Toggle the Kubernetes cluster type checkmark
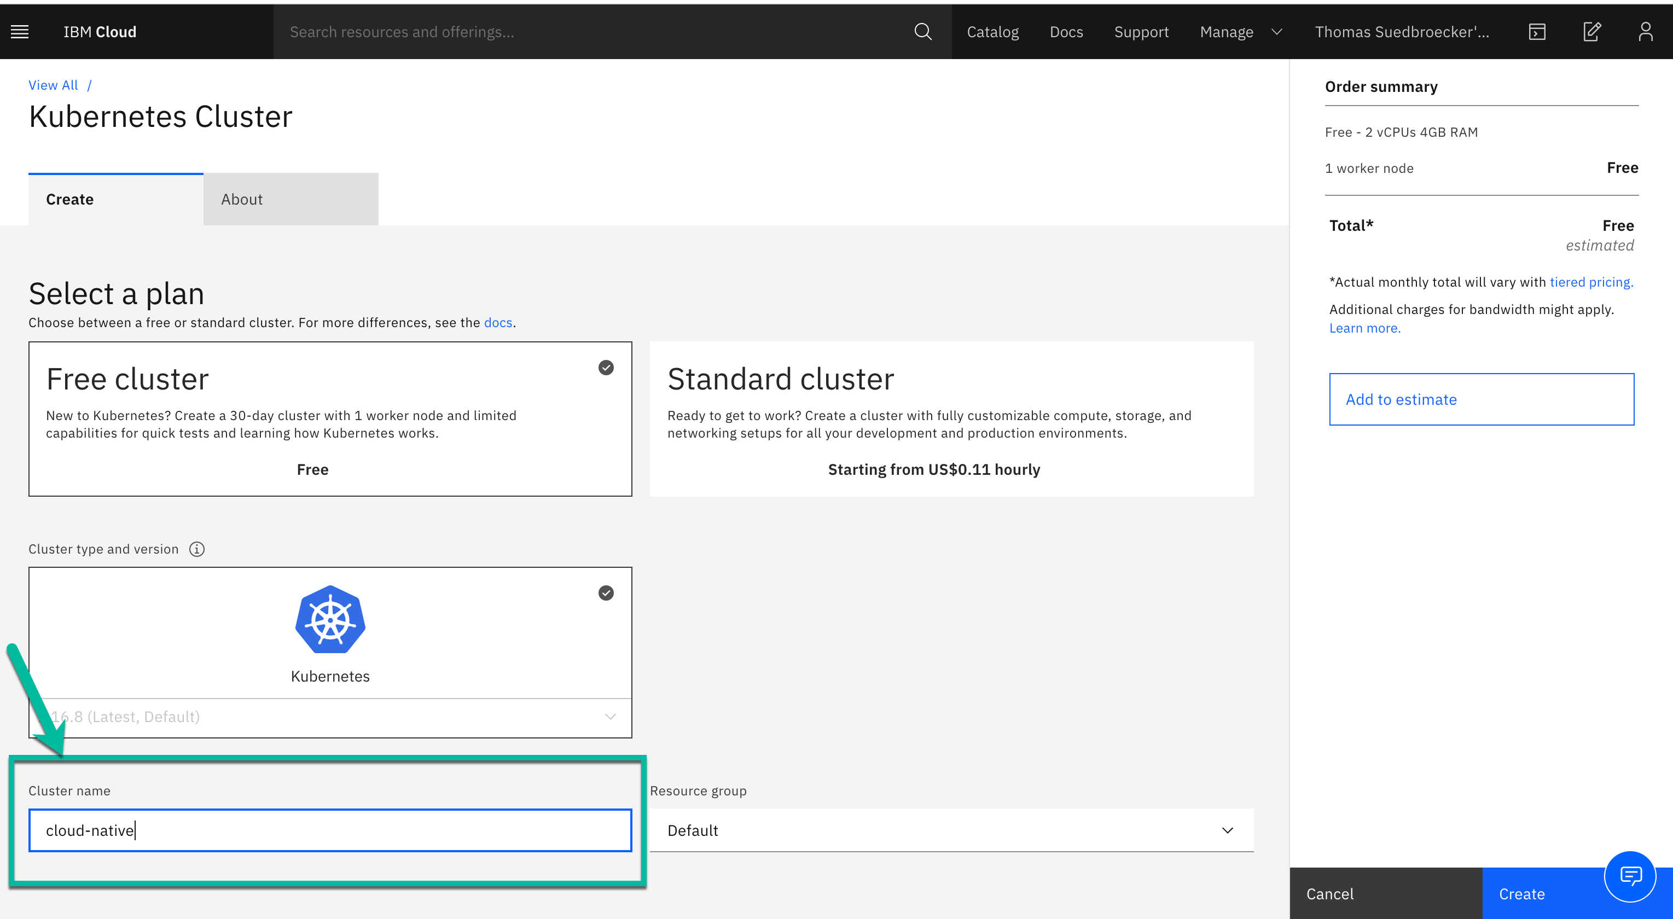This screenshot has width=1673, height=919. [605, 593]
